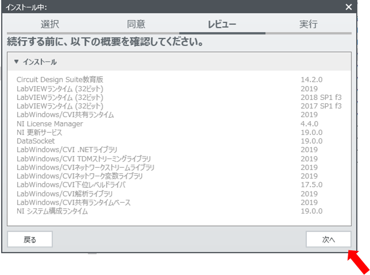Click LabVIEWランタイム row with 2017 SP1 f3
This screenshot has width=370, height=275.
point(179,106)
